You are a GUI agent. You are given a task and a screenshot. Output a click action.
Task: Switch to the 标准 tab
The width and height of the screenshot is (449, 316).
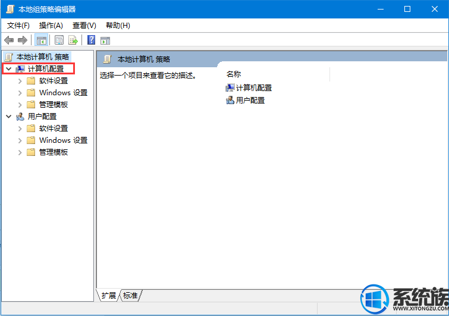[x=130, y=295]
